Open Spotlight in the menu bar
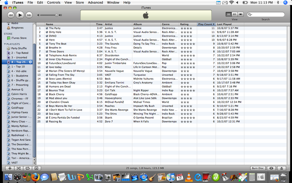This screenshot has width=292, height=183. point(285,2)
